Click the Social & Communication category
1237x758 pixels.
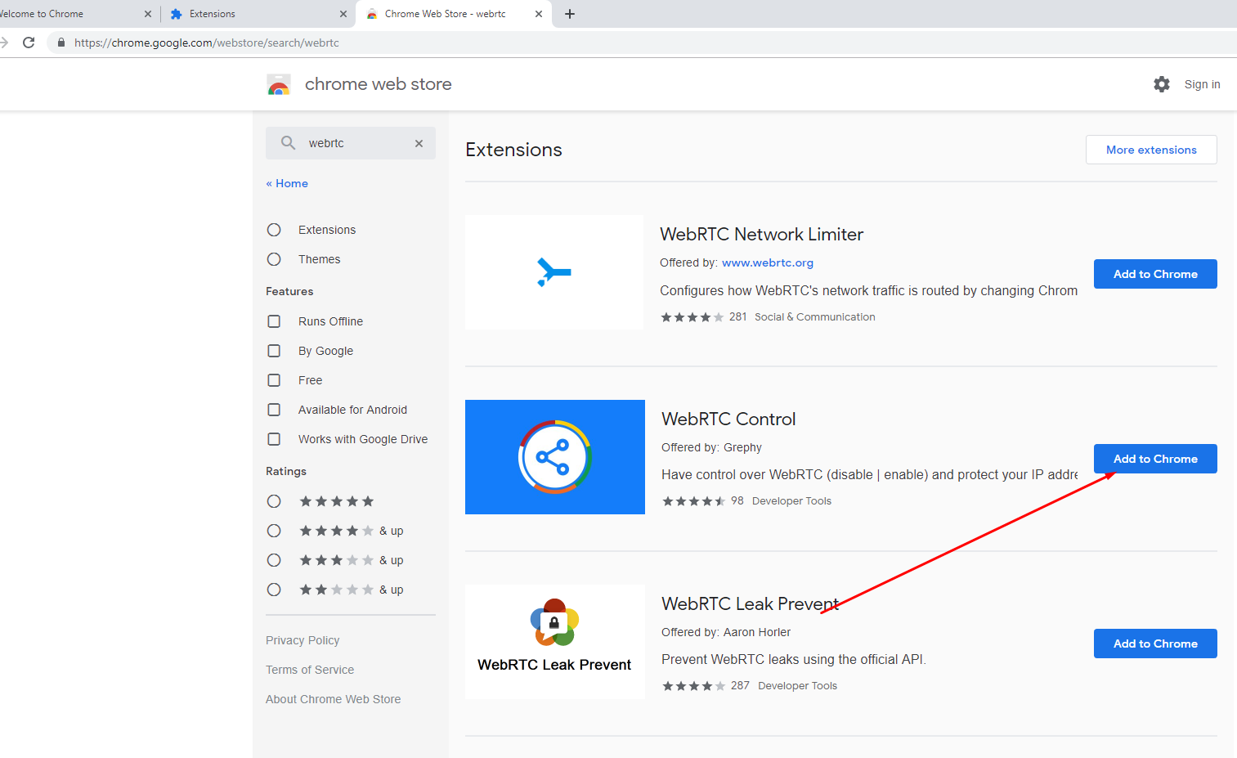pyautogui.click(x=814, y=317)
